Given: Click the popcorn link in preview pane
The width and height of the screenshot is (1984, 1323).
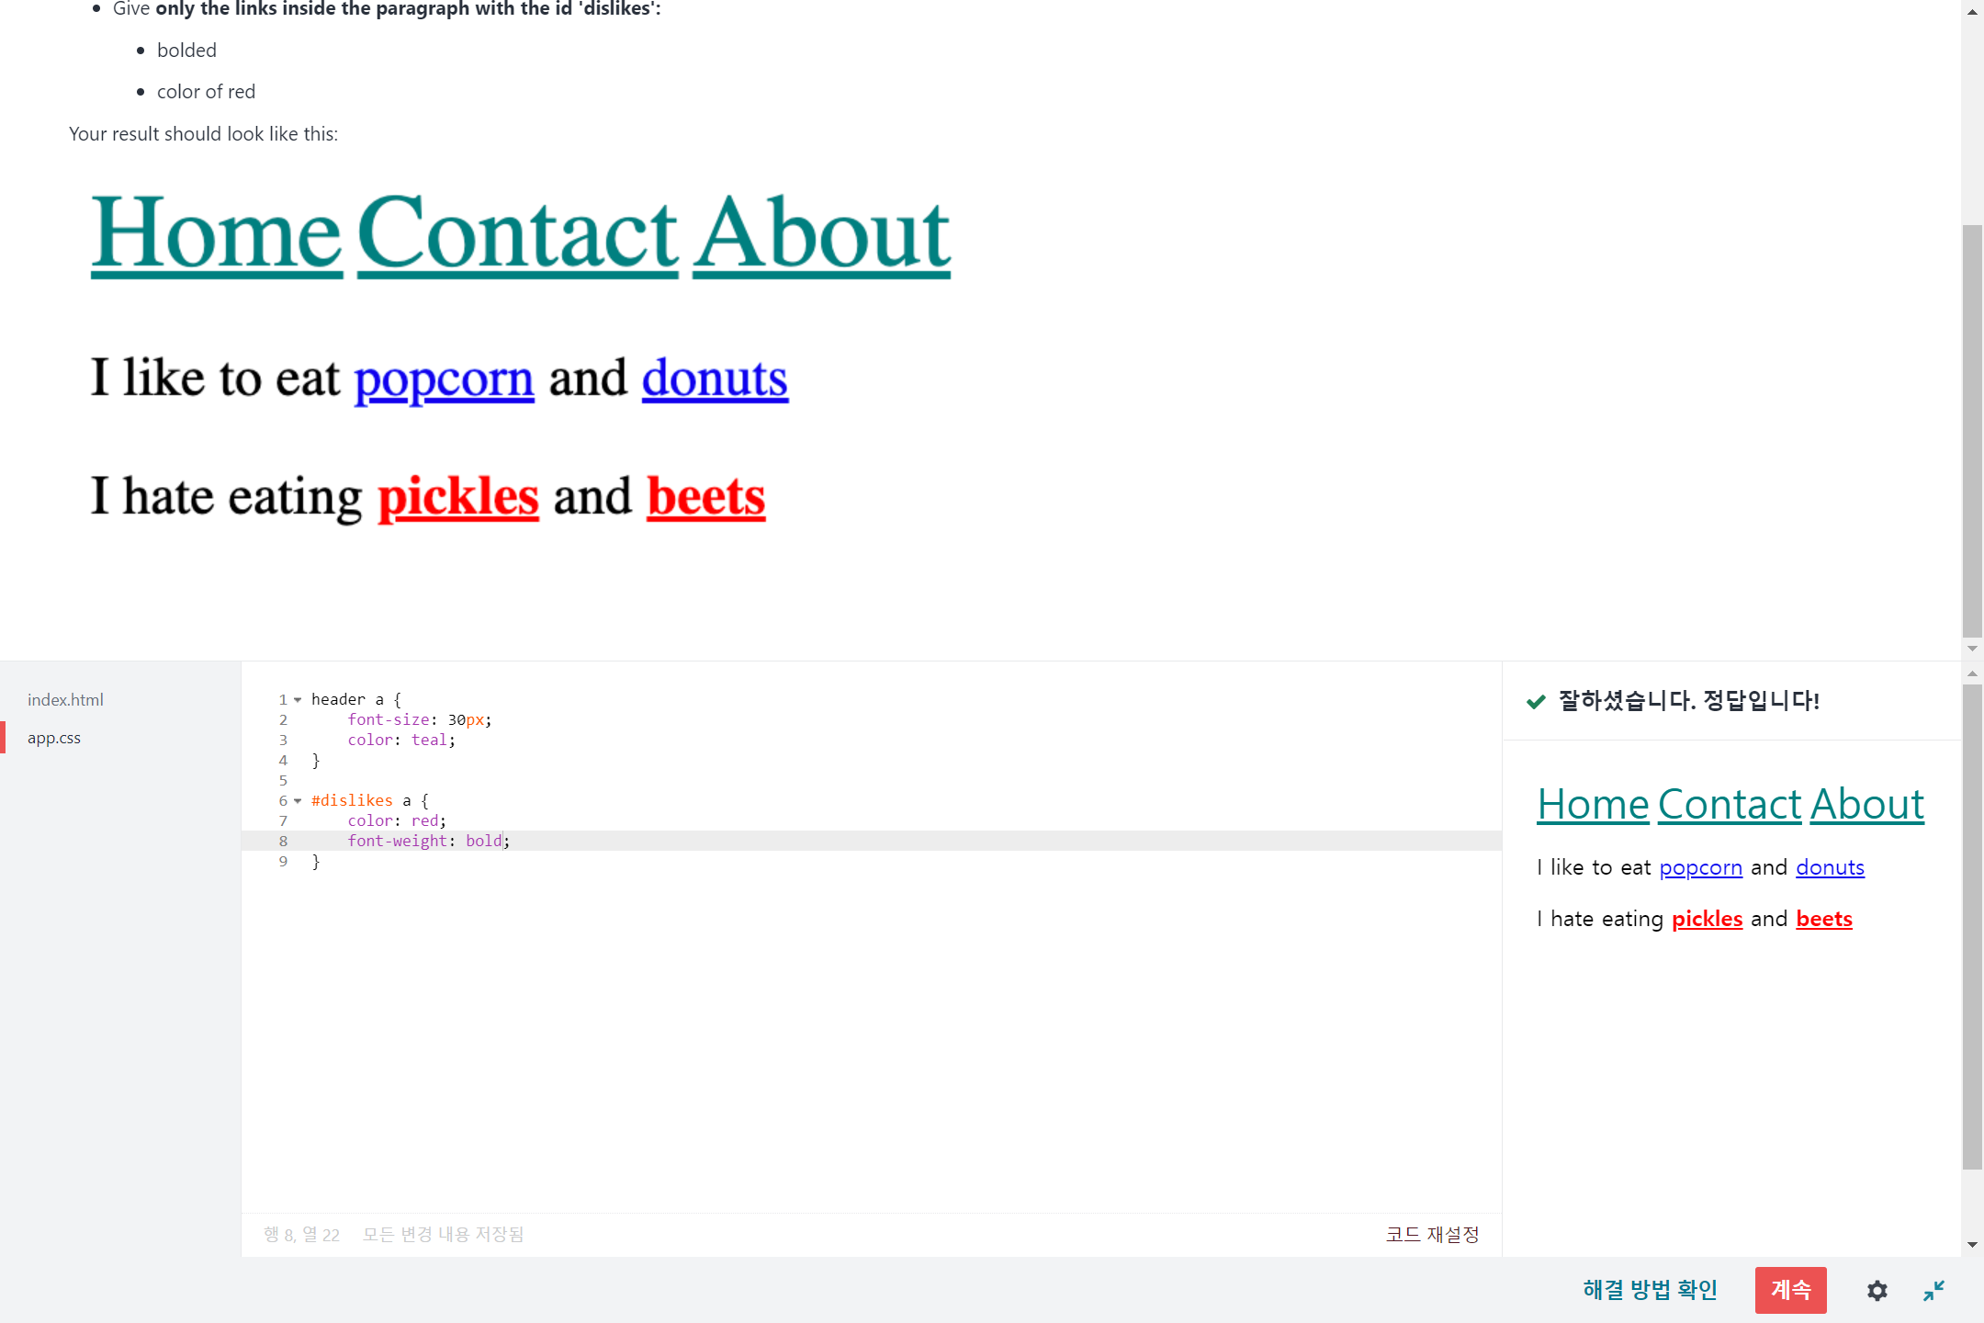Looking at the screenshot, I should pos(1700,867).
